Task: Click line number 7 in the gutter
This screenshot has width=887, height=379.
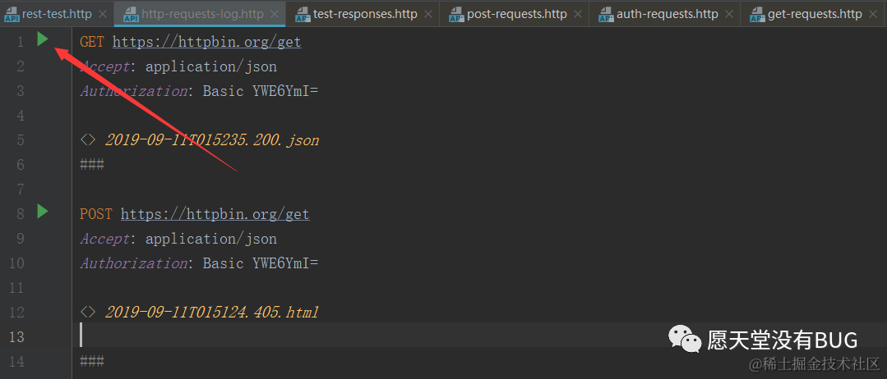Action: pyautogui.click(x=21, y=189)
